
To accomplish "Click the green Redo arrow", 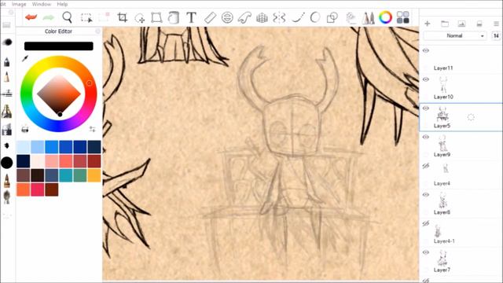I will pyautogui.click(x=48, y=17).
